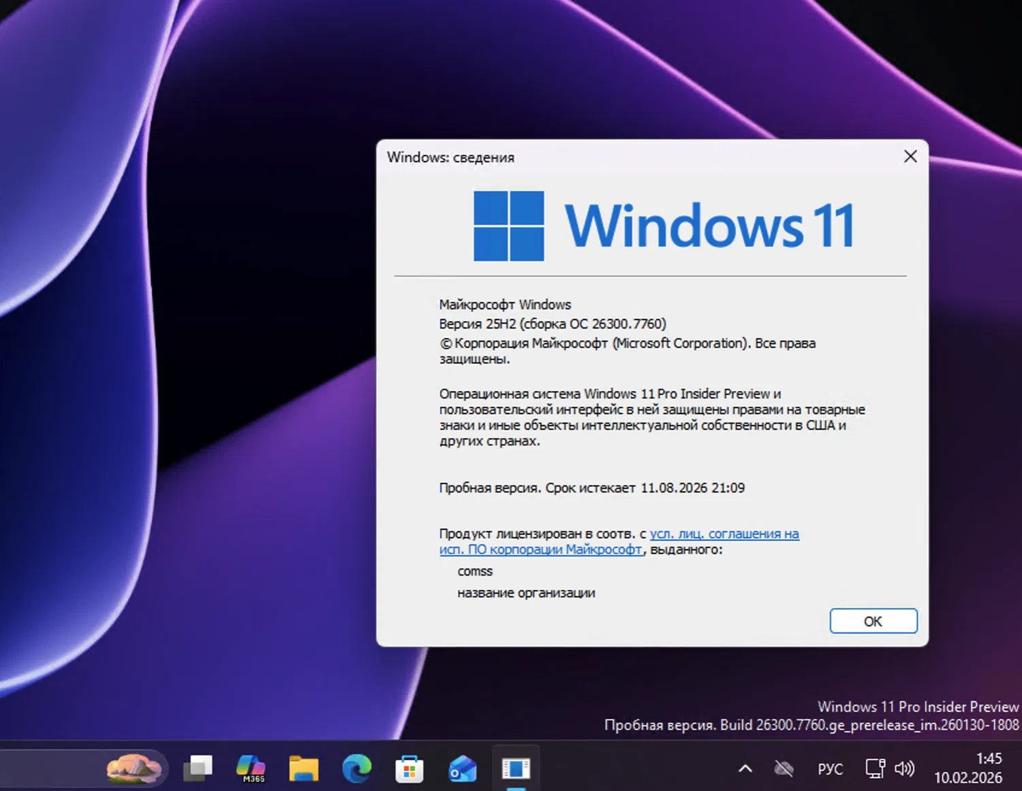Screen dimensions: 1022x791
Task: Select the active winver window on the taskbar
Action: tap(516, 768)
